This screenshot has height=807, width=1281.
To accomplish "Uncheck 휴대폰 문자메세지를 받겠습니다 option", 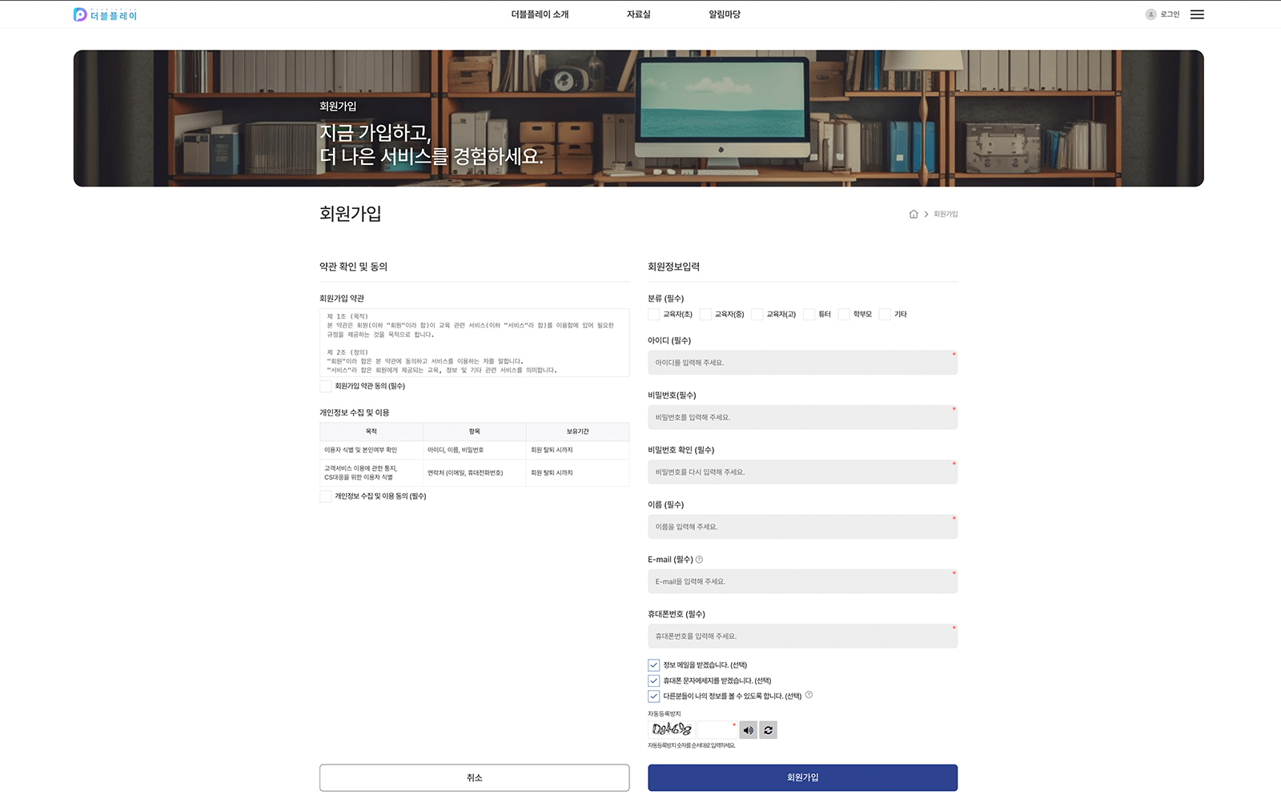I will [653, 681].
